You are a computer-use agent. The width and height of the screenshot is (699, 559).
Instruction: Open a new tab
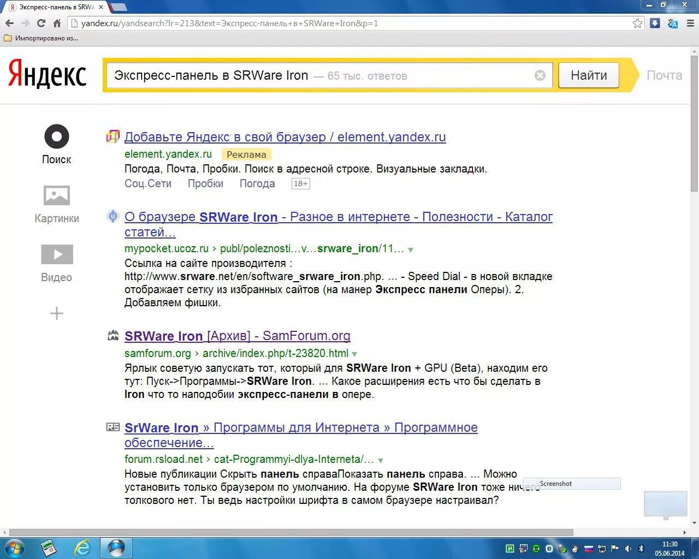pyautogui.click(x=119, y=8)
